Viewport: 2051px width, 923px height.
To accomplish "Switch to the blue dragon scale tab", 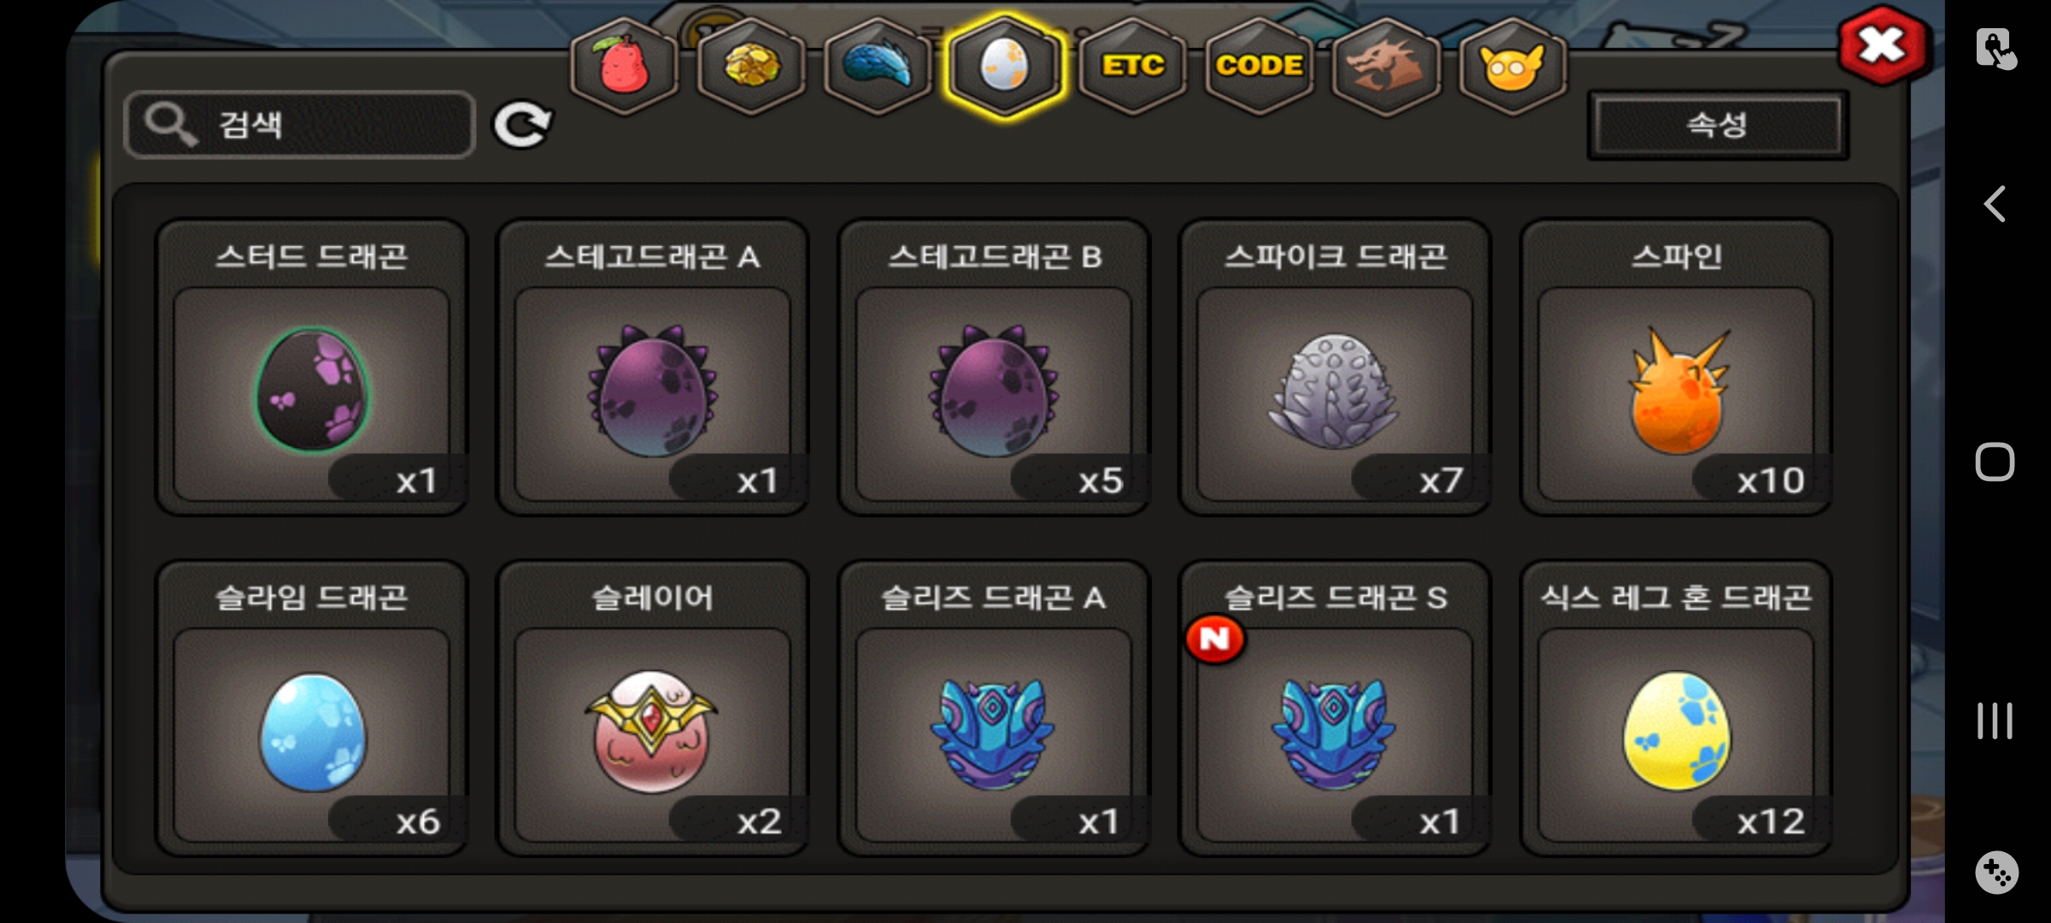I will tap(878, 67).
